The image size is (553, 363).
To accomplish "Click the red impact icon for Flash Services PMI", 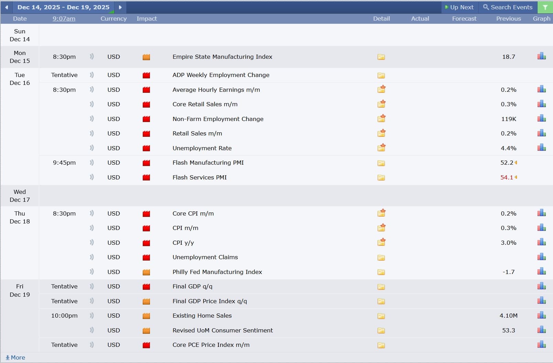I will click(147, 177).
